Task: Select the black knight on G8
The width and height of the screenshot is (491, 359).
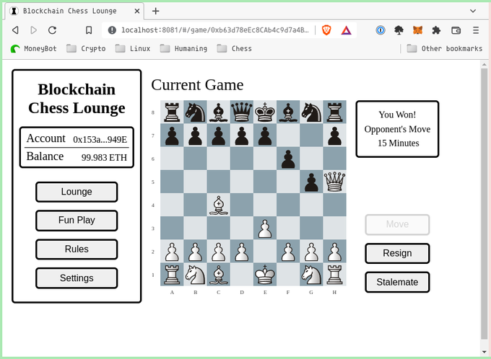Action: click(311, 112)
